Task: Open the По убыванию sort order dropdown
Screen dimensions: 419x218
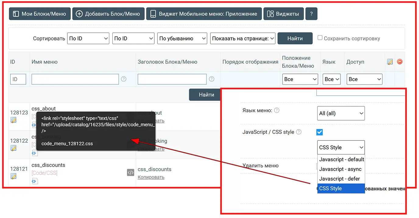Action: (182, 39)
